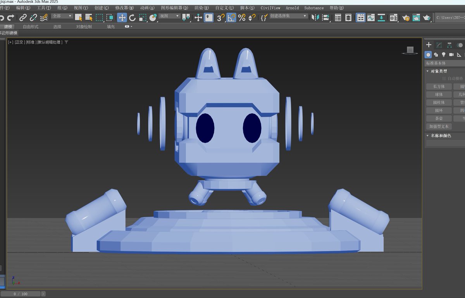This screenshot has width=465, height=298.
Task: Switch to the Lights creation category
Action: click(x=444, y=55)
